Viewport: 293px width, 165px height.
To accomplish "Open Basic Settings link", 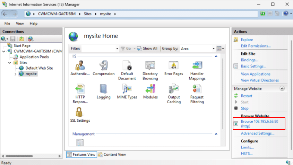I will click(x=253, y=66).
